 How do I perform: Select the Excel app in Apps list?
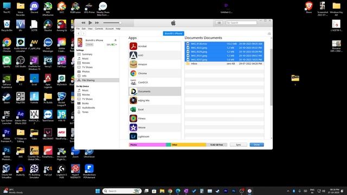[155, 109]
